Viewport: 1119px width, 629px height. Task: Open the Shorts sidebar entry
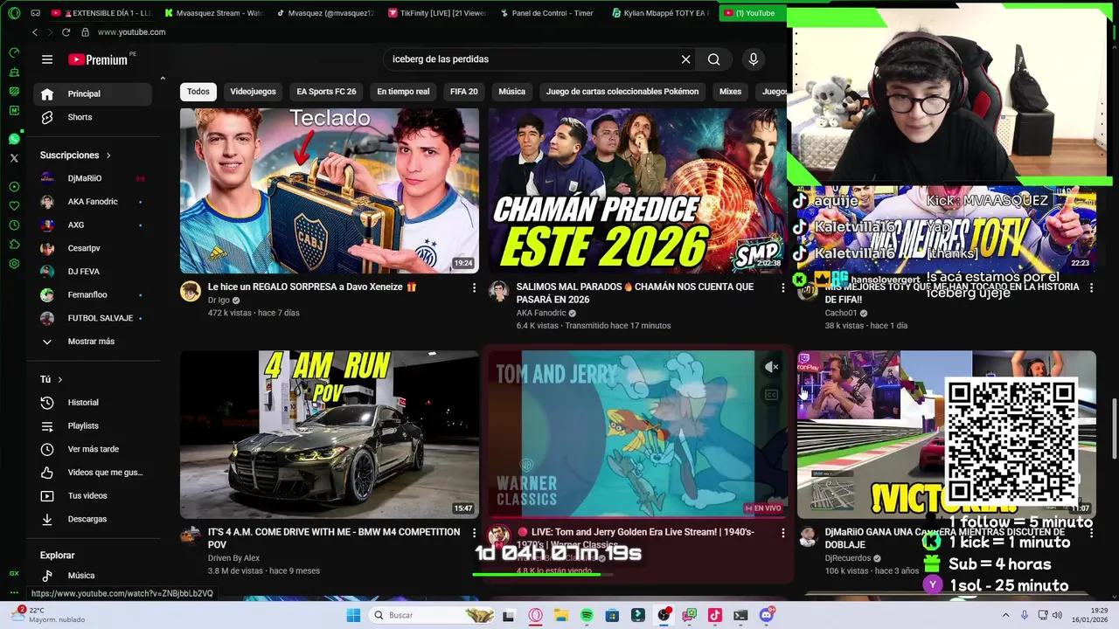click(94, 117)
